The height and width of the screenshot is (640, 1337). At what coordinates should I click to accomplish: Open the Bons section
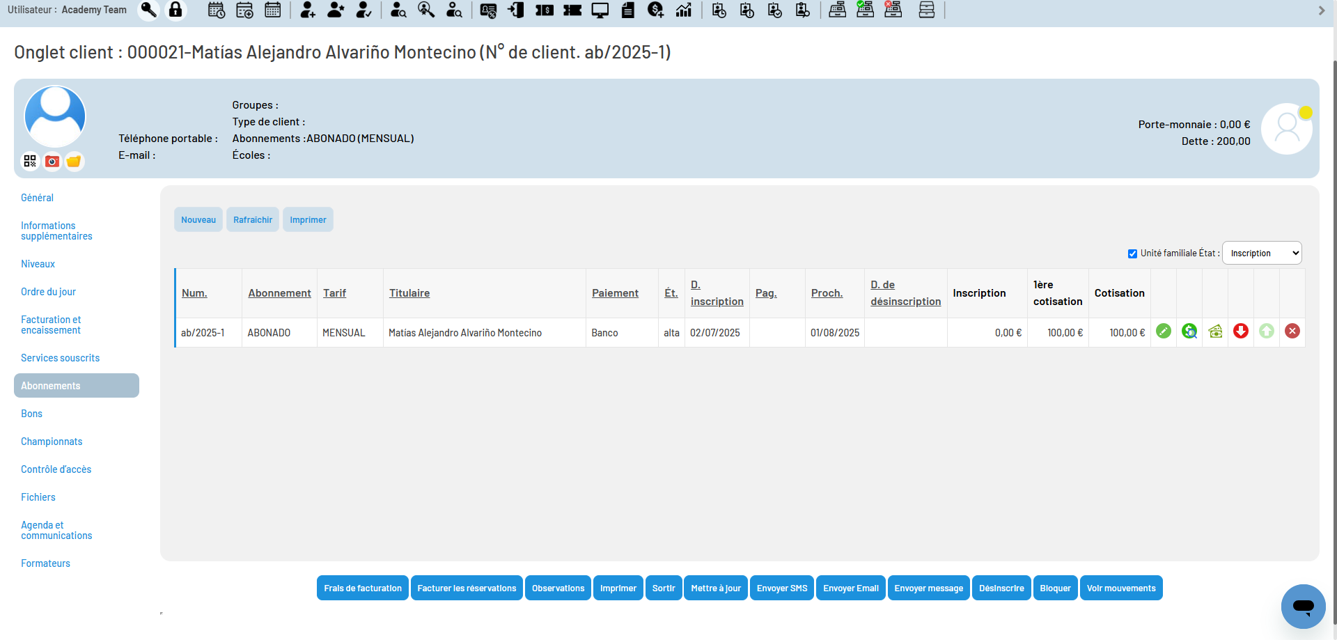(31, 414)
